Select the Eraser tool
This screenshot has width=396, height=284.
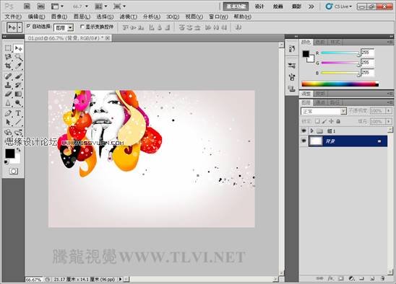click(8, 94)
